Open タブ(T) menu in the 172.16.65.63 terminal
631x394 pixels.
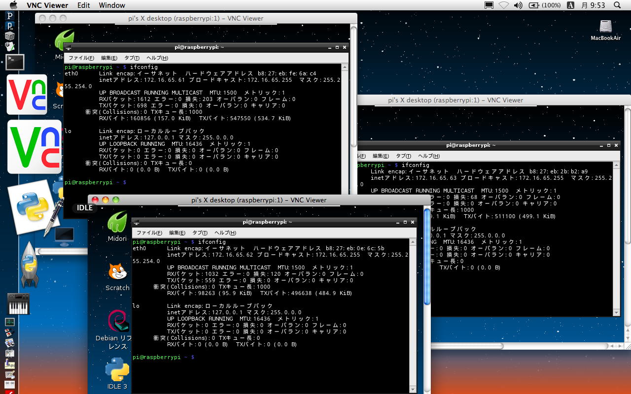coord(403,156)
